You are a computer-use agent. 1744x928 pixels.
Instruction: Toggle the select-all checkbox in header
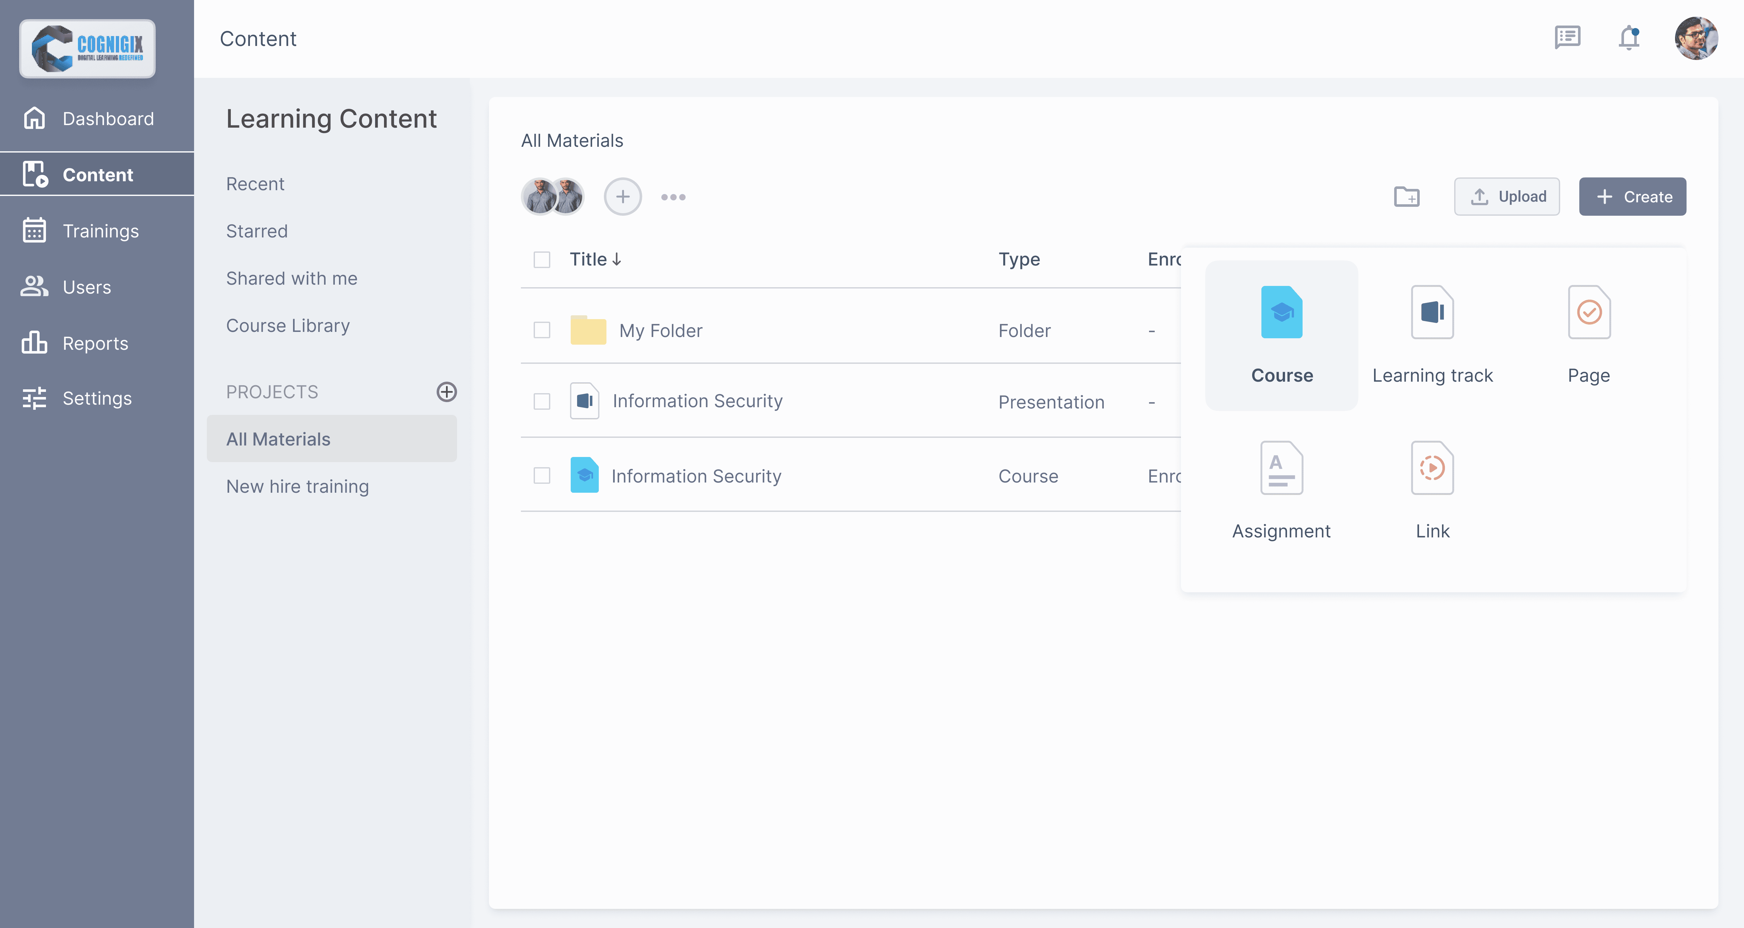coord(542,260)
